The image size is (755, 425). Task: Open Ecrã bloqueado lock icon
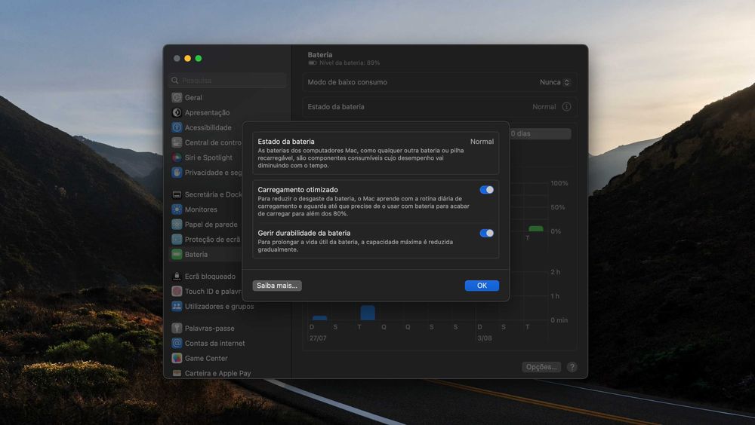(177, 277)
